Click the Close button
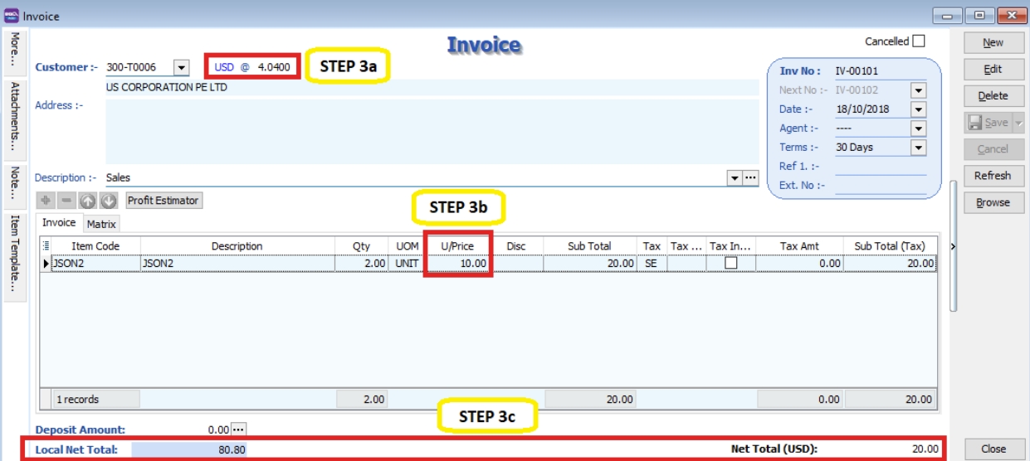This screenshot has height=461, width=1030. point(993,449)
